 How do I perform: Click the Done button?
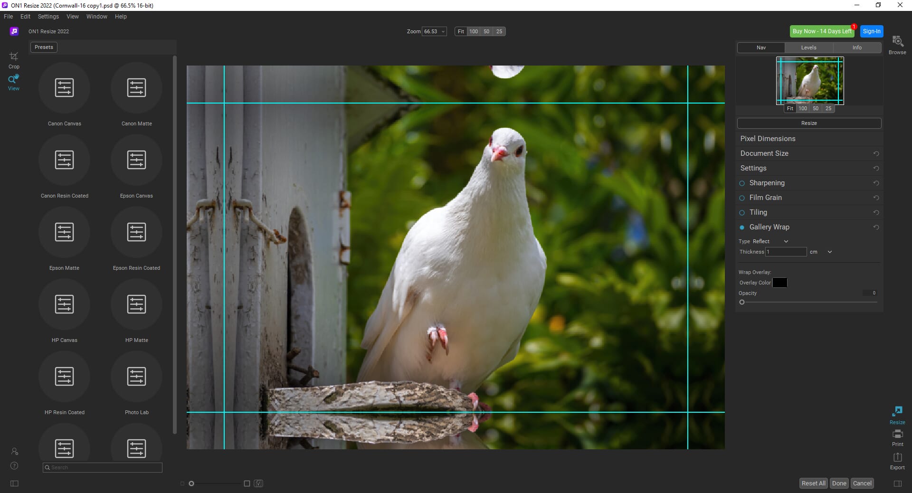839,484
